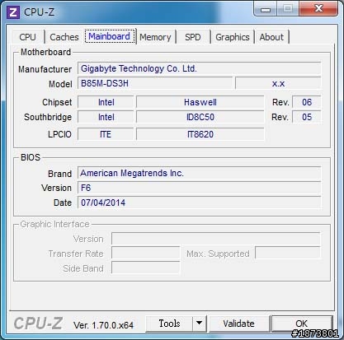Go to the Memory tab
The width and height of the screenshot is (344, 340).
pyautogui.click(x=155, y=37)
